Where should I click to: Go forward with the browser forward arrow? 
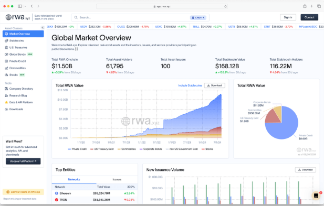(38, 6)
